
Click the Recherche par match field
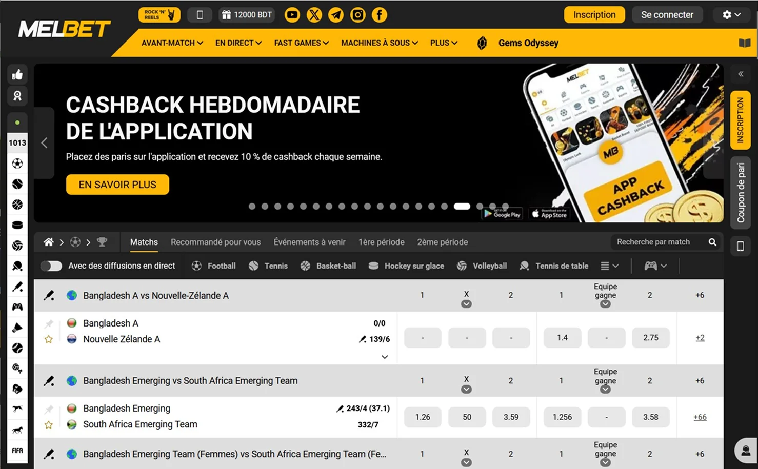666,242
